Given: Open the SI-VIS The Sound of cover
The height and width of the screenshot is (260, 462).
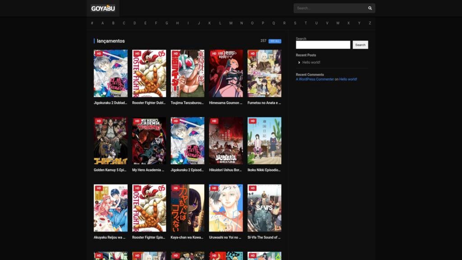Looking at the screenshot, I should 264,208.
